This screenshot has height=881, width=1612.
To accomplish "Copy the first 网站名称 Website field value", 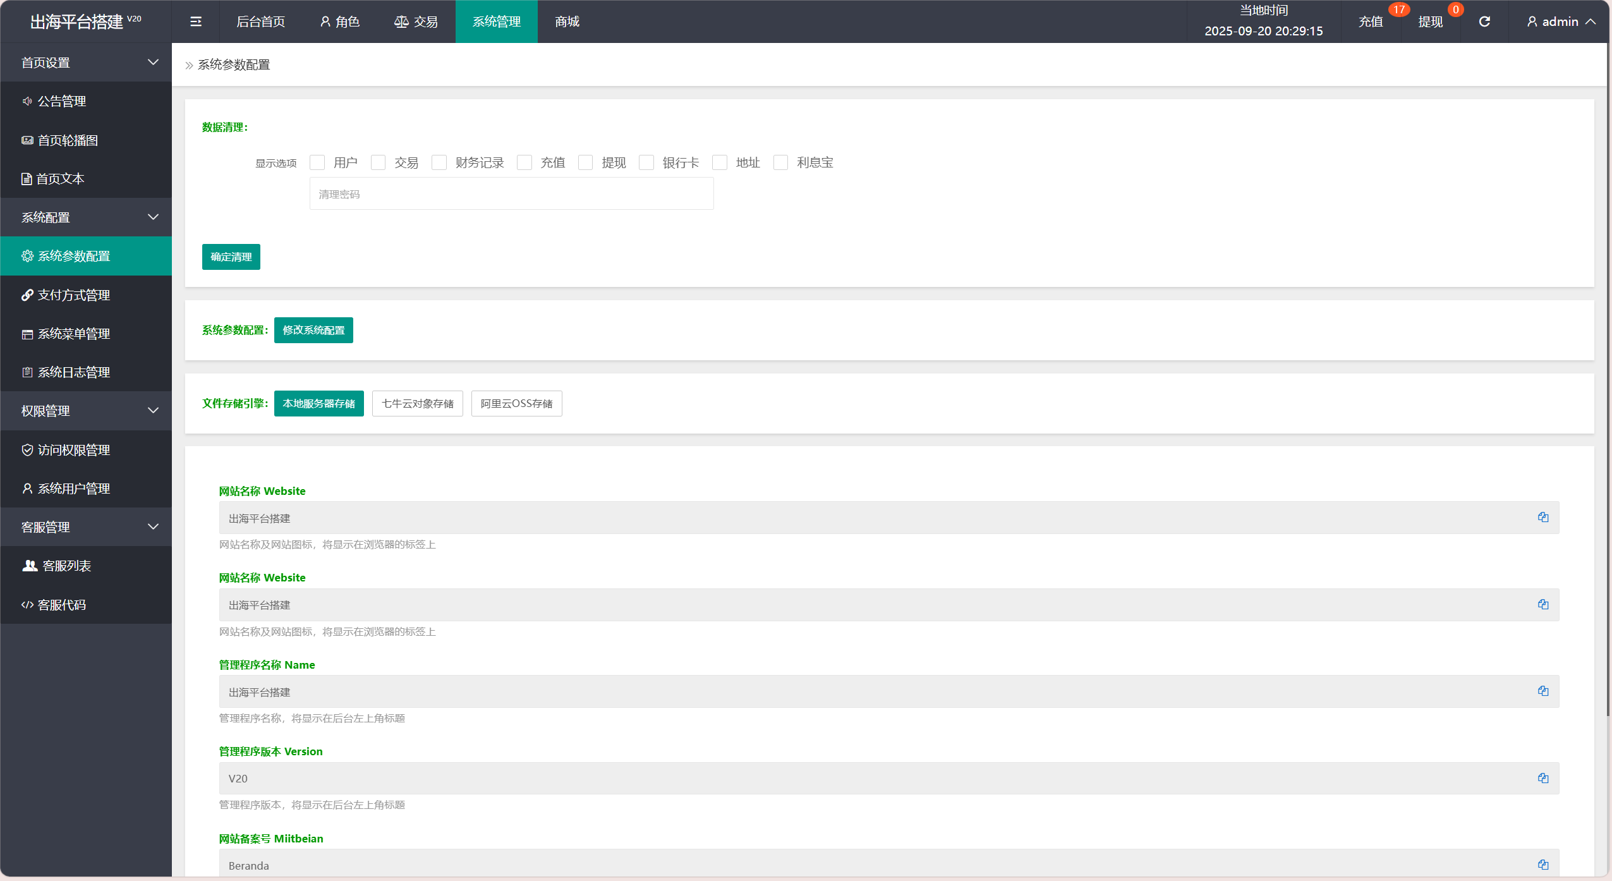I will [x=1542, y=518].
